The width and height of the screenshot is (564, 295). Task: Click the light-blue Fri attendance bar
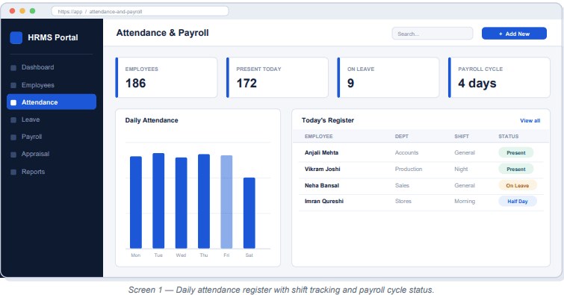[x=226, y=202]
